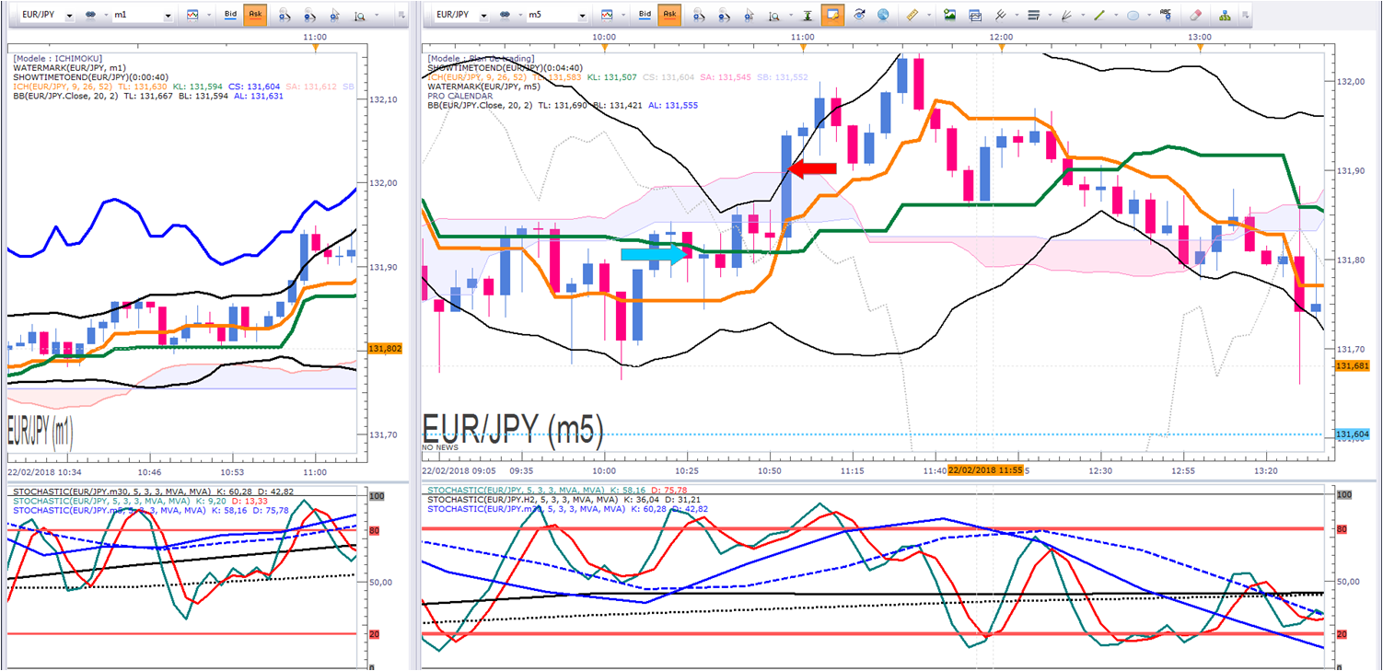Select the ABC text label tool

coord(1166,16)
